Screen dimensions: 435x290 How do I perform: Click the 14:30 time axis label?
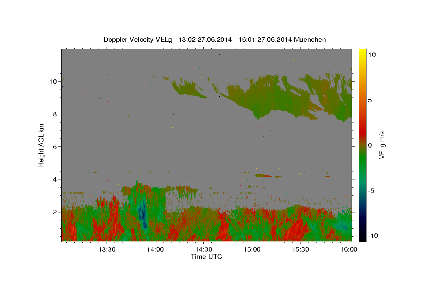point(204,250)
